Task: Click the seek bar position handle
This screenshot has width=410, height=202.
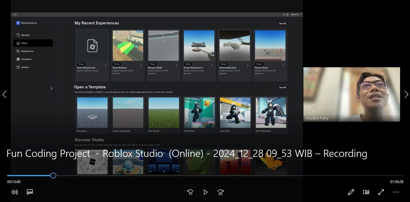Action: pyautogui.click(x=53, y=176)
